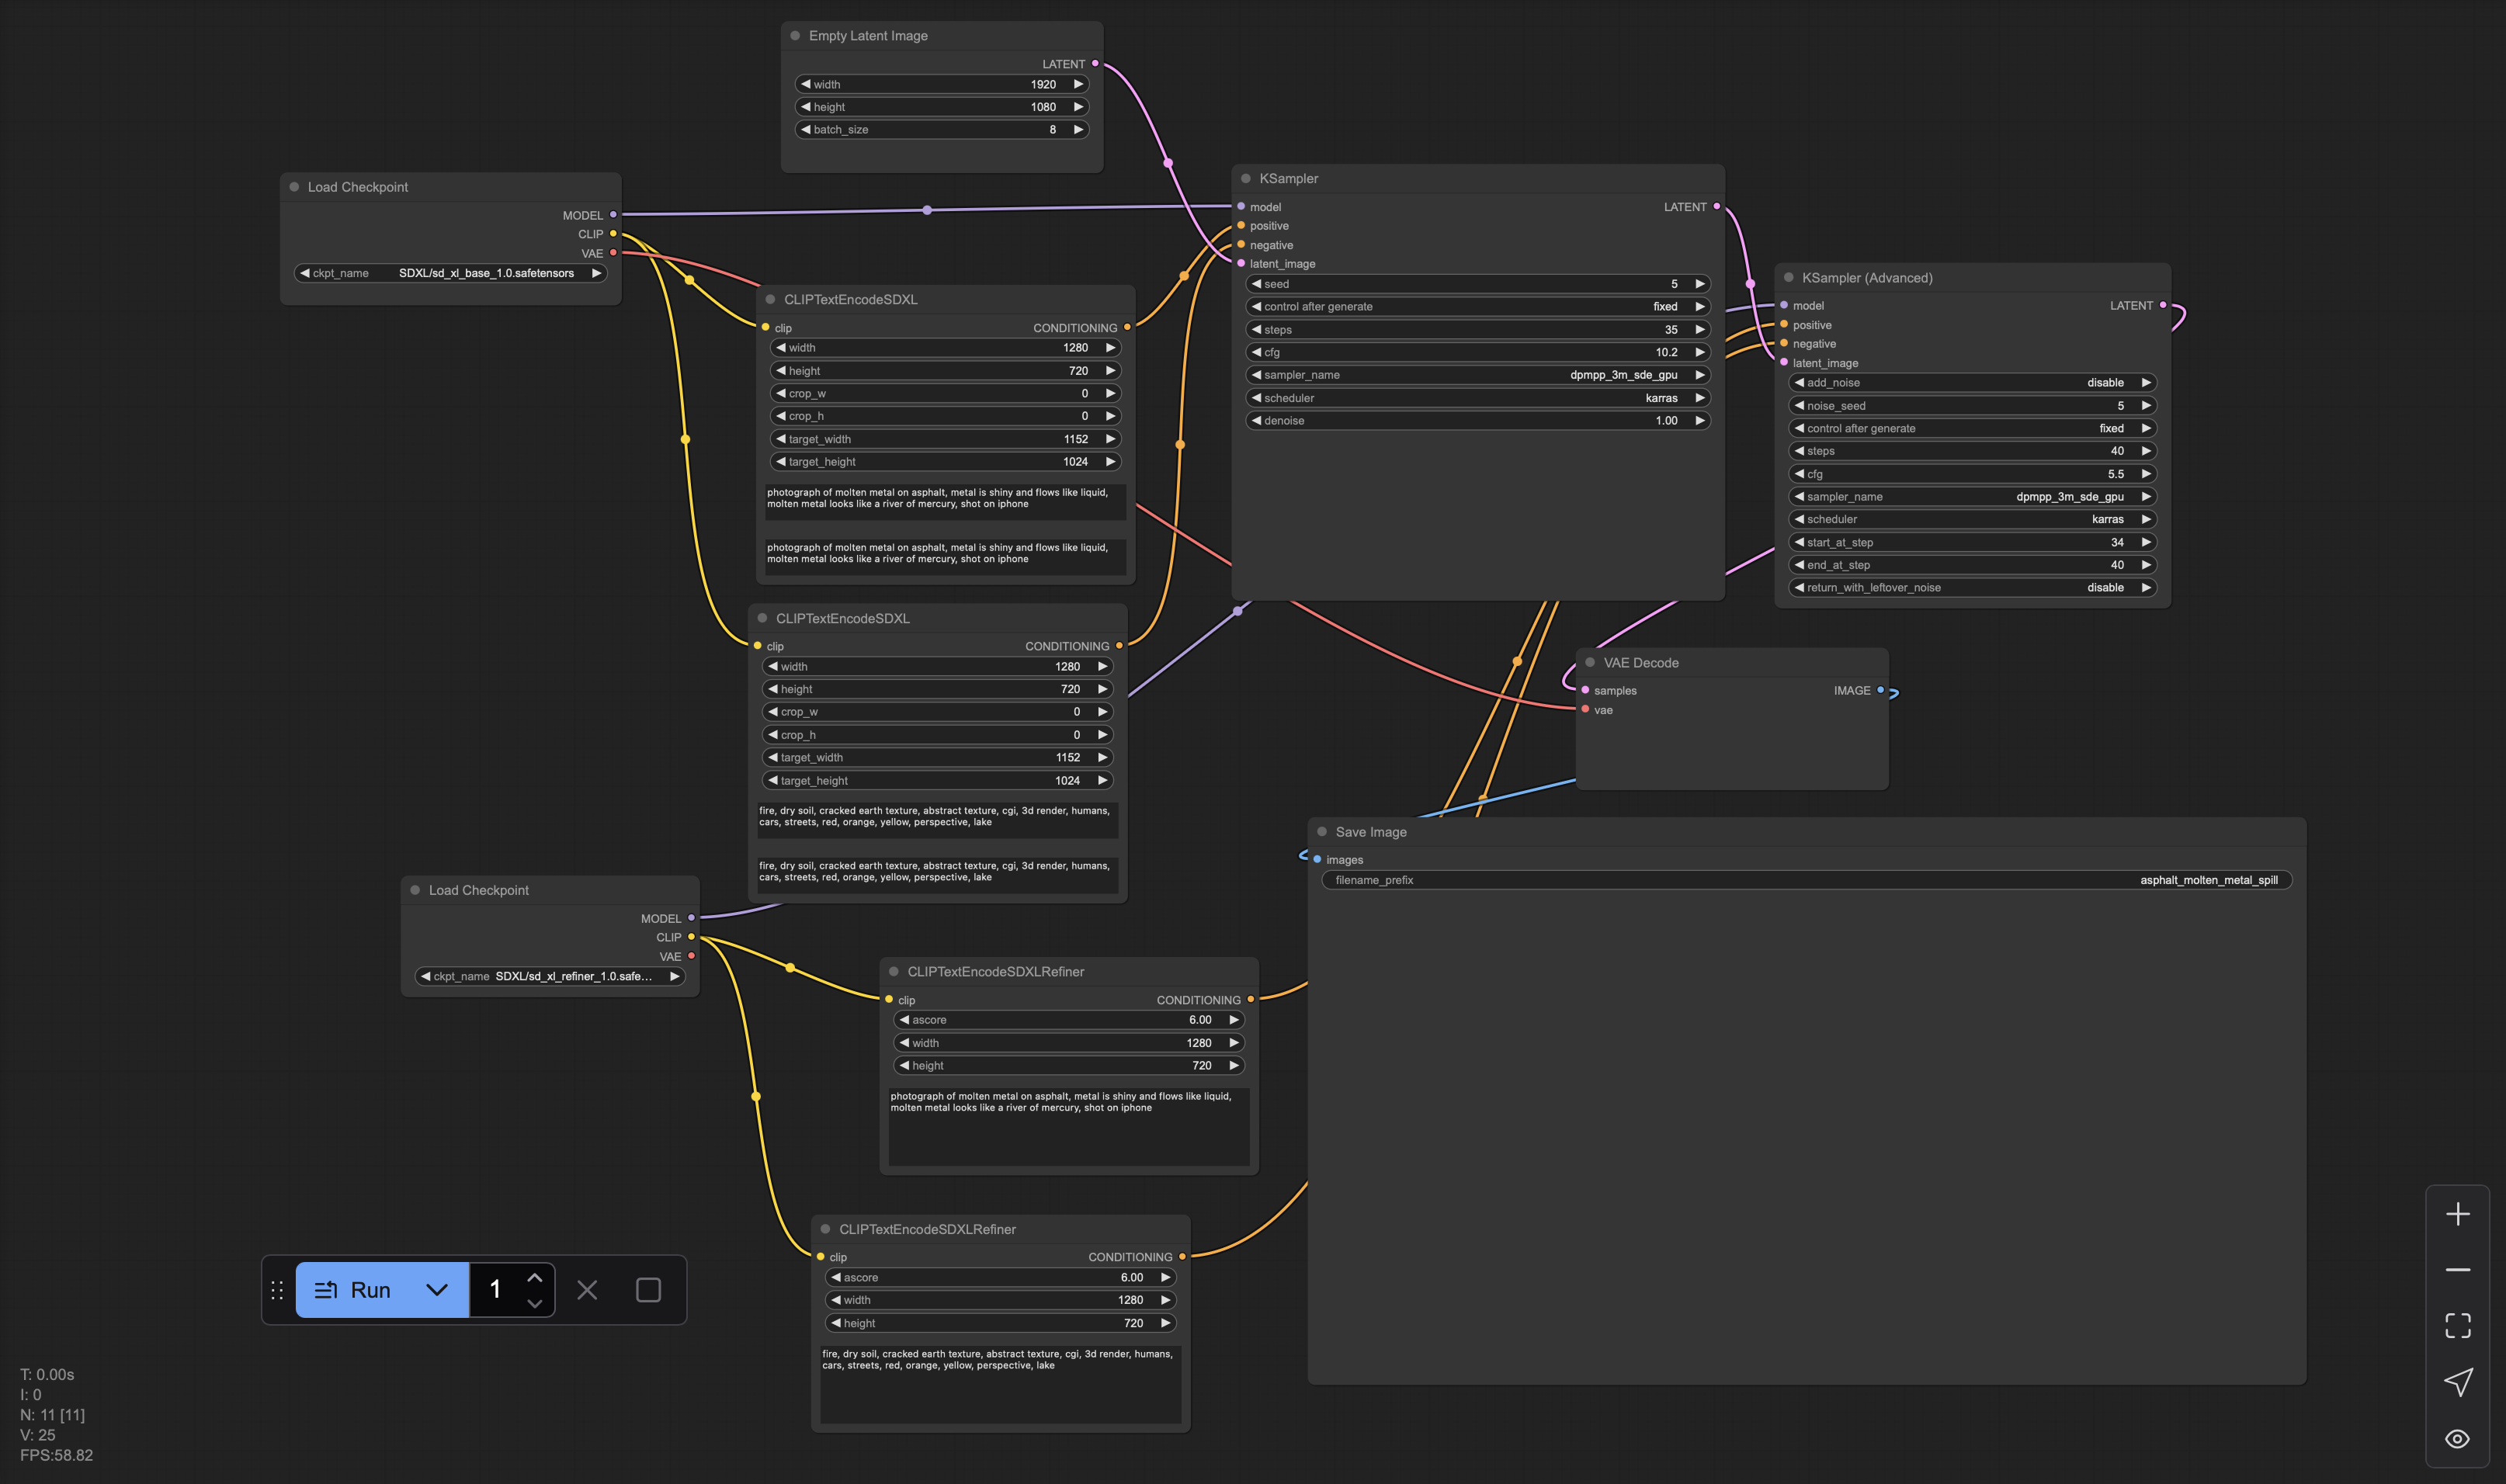The image size is (2506, 1484).
Task: Collapse the Save Image node
Action: click(x=1322, y=831)
